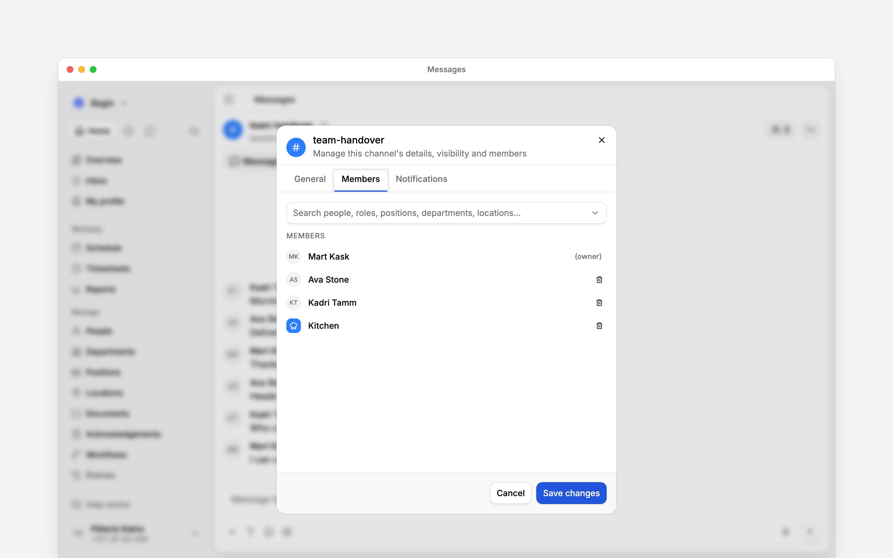Focus the search people and roles field
The height and width of the screenshot is (558, 893).
click(446, 213)
